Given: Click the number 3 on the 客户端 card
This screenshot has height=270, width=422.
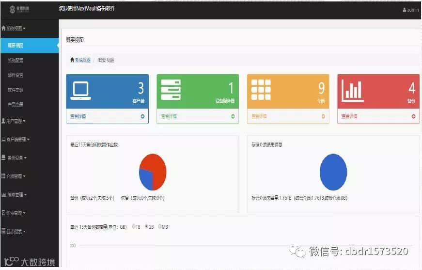Looking at the screenshot, I should coord(141,88).
